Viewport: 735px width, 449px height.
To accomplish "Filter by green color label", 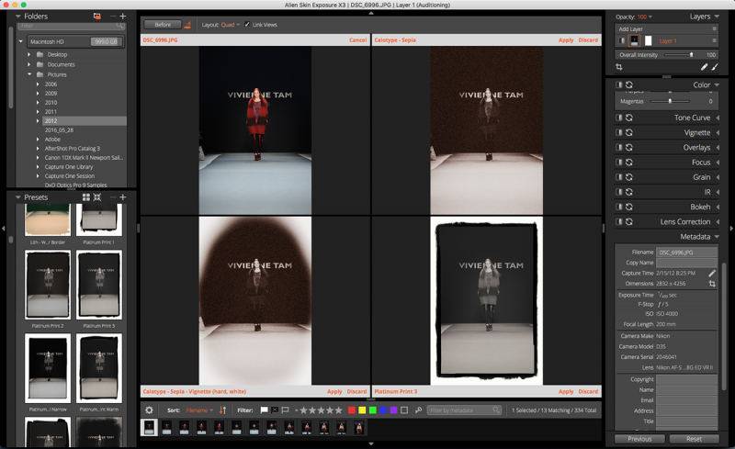I will click(373, 410).
